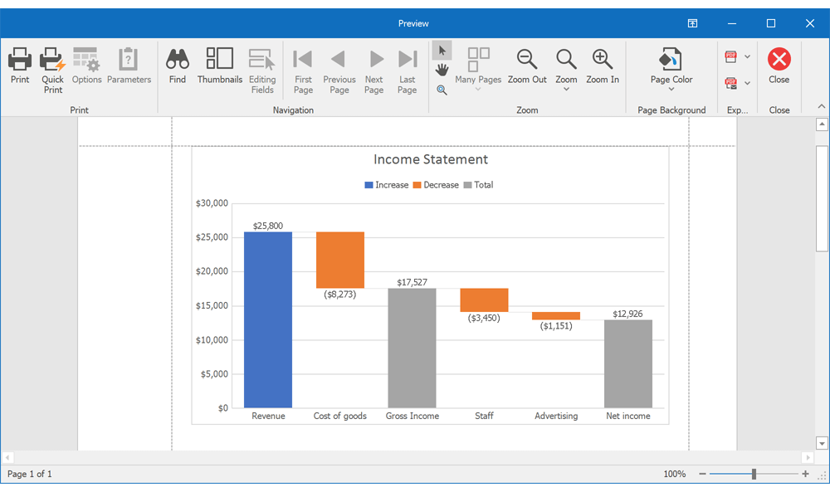830x492 pixels.
Task: Export the document to PDF
Action: (732, 55)
